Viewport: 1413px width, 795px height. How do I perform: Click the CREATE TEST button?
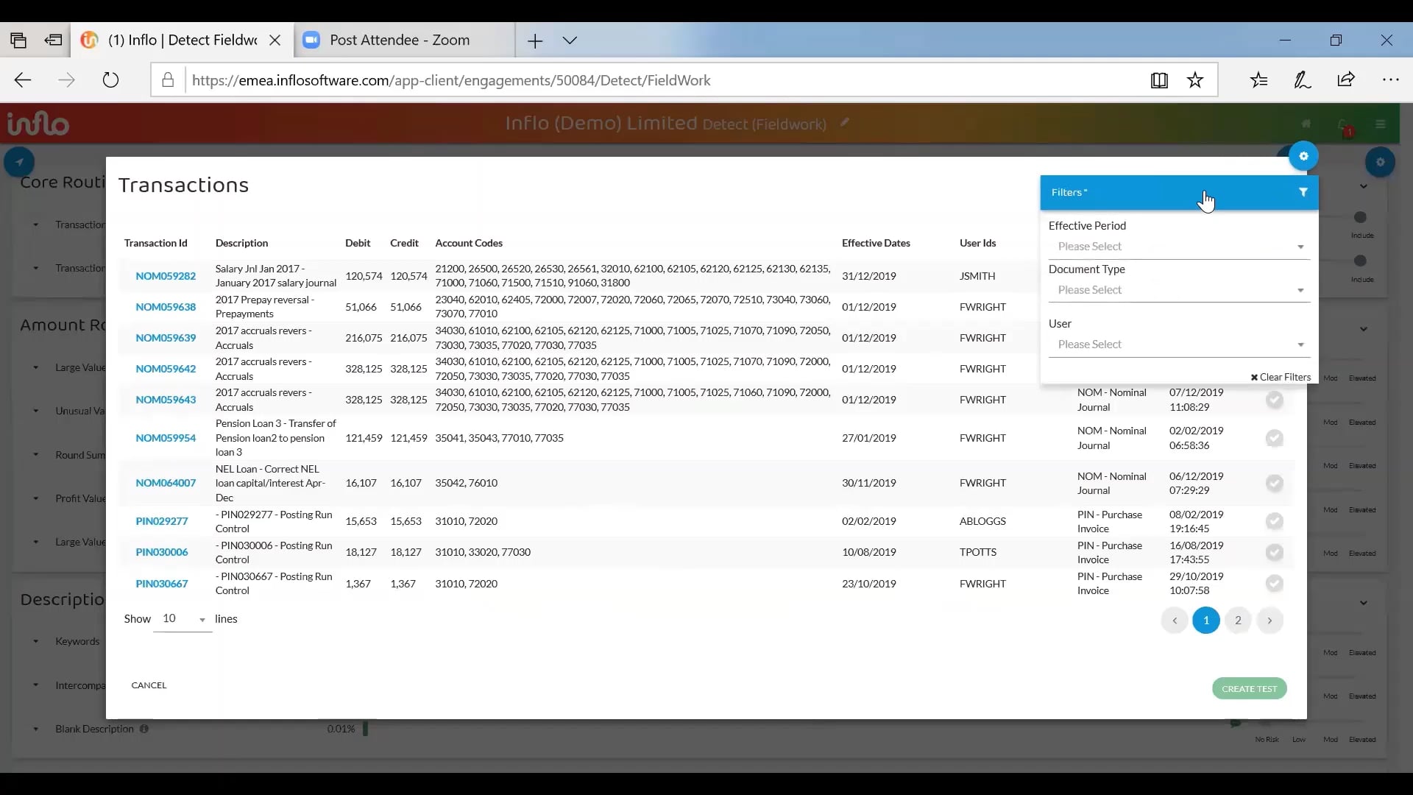(1249, 688)
